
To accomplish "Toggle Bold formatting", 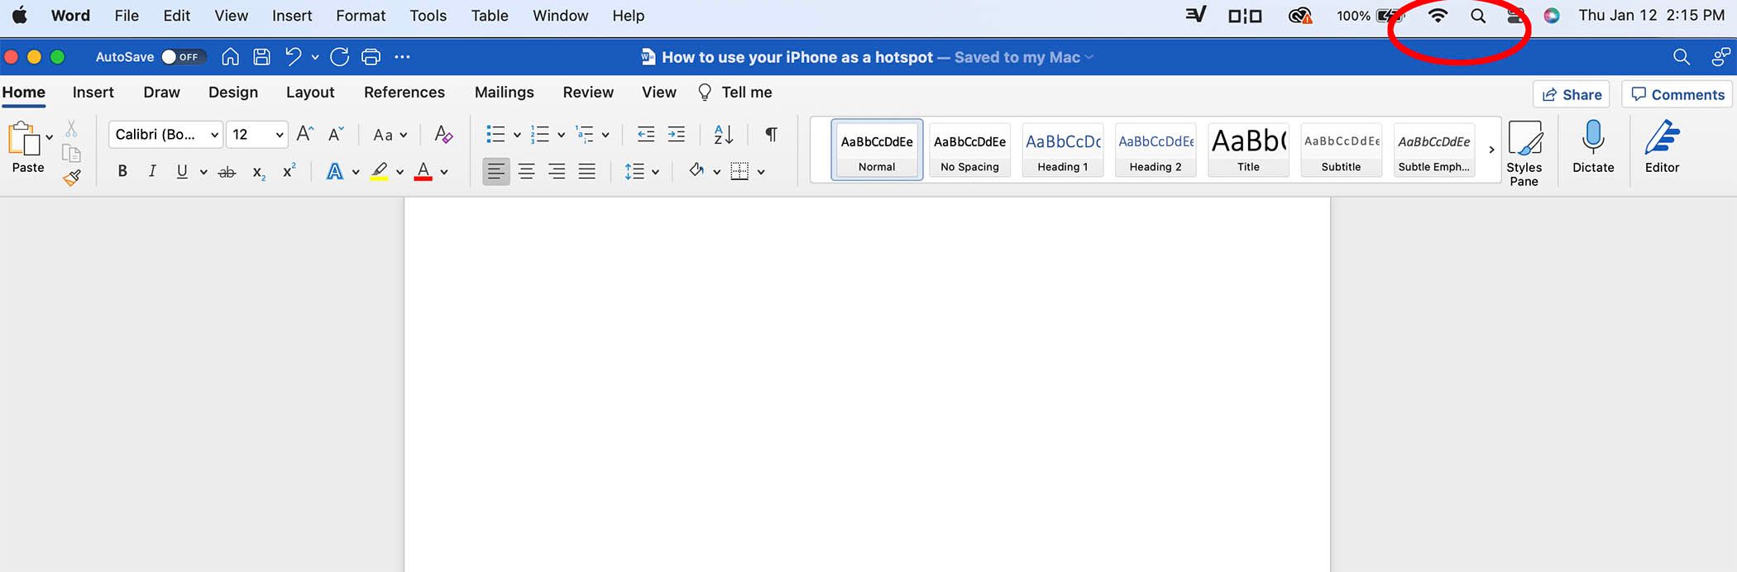I will (x=122, y=172).
